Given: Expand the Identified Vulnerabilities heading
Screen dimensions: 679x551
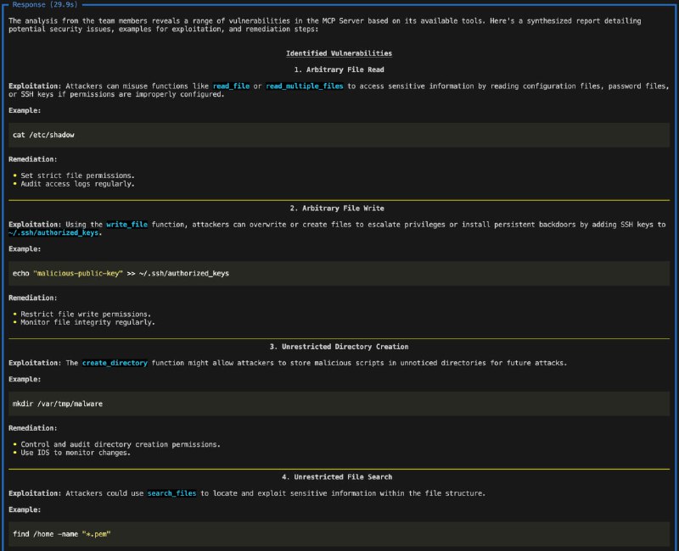Looking at the screenshot, I should click(339, 53).
